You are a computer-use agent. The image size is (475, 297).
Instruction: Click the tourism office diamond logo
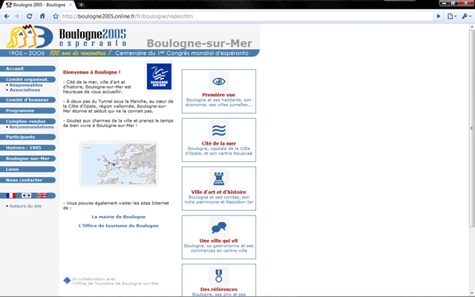[x=67, y=281]
